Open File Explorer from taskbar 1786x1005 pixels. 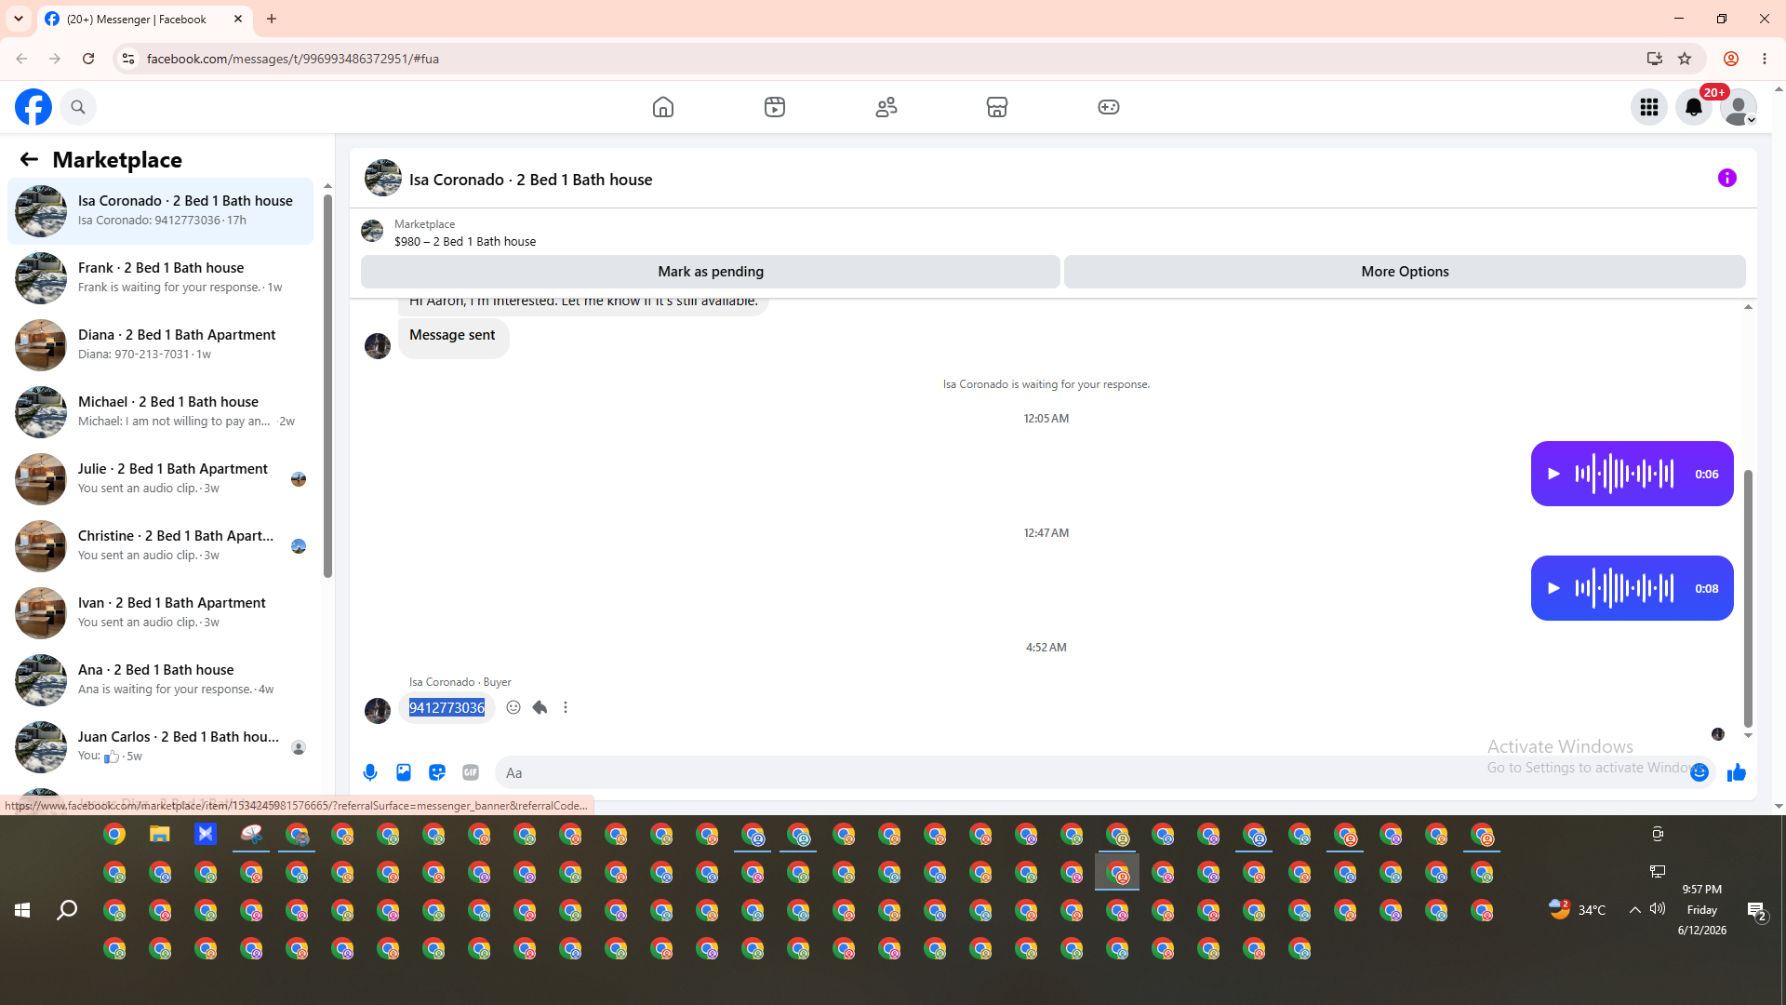pos(160,834)
